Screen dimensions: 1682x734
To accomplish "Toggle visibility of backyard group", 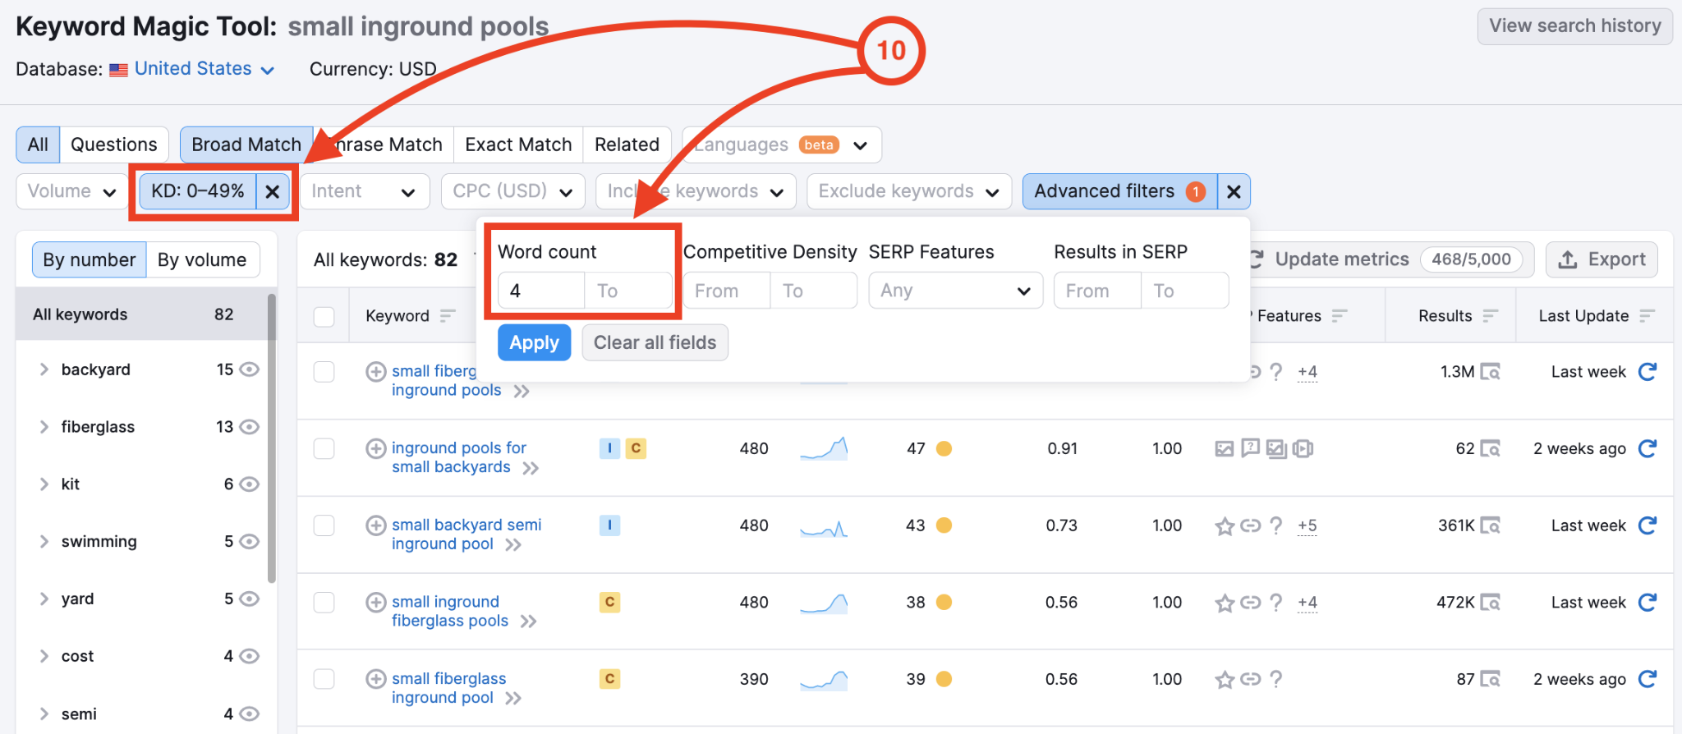I will click(x=249, y=369).
